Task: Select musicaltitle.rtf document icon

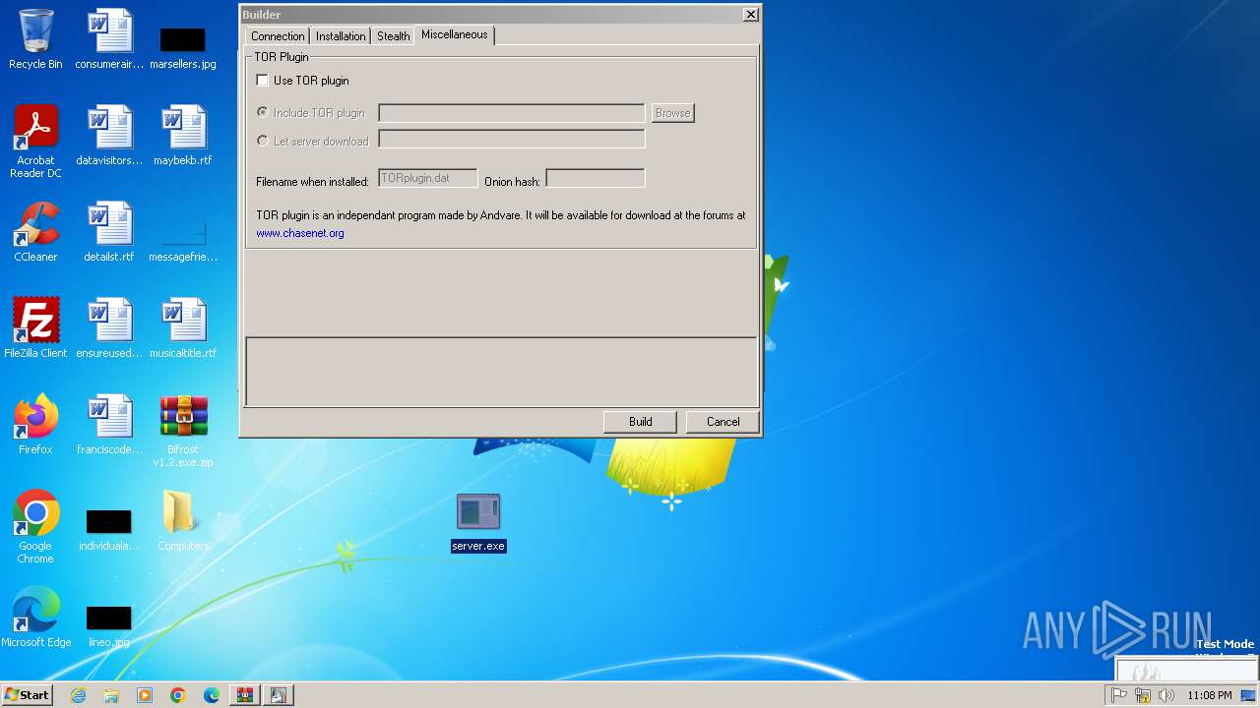Action: point(183,328)
